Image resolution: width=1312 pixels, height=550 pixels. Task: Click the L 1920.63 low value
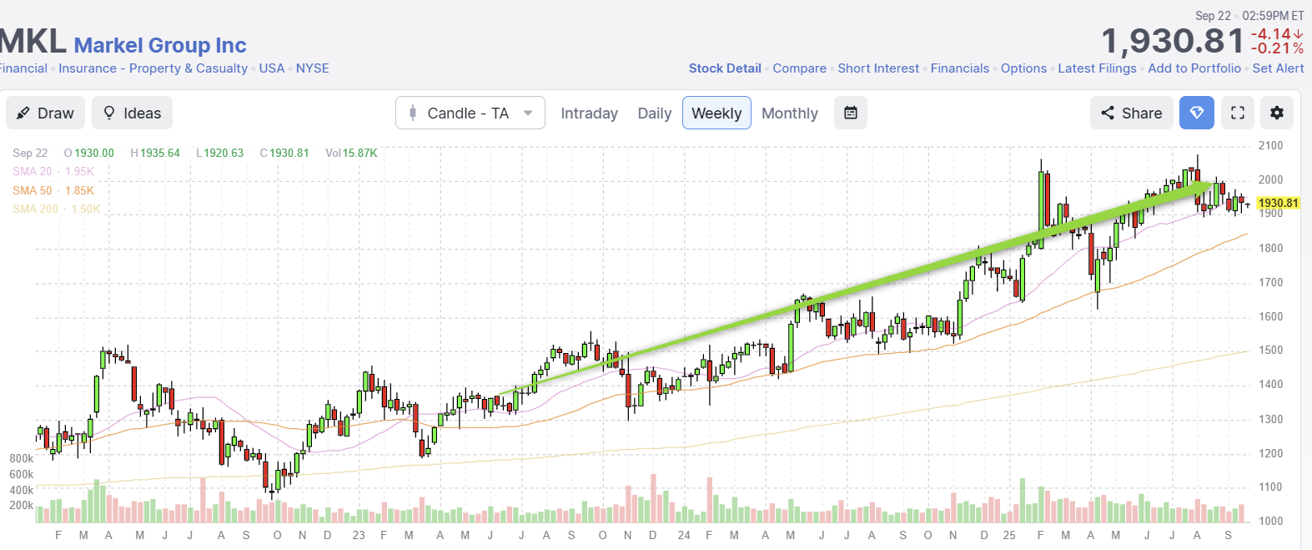(x=219, y=153)
